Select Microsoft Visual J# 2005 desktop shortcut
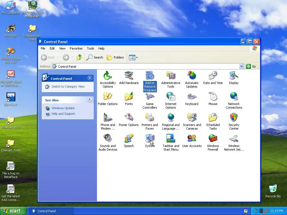 (x=11, y=79)
